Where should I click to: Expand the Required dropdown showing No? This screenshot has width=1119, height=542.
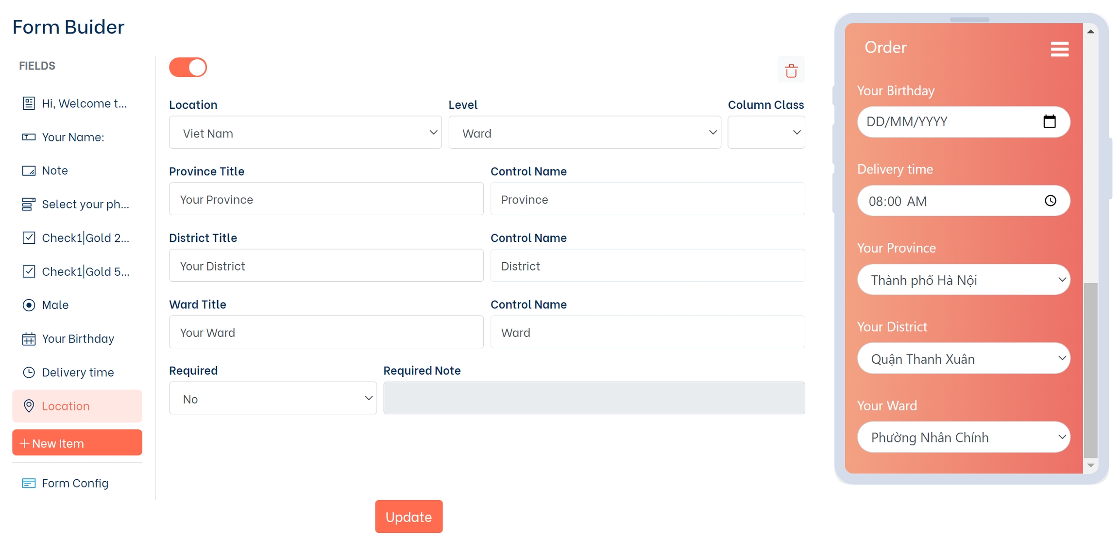click(272, 398)
